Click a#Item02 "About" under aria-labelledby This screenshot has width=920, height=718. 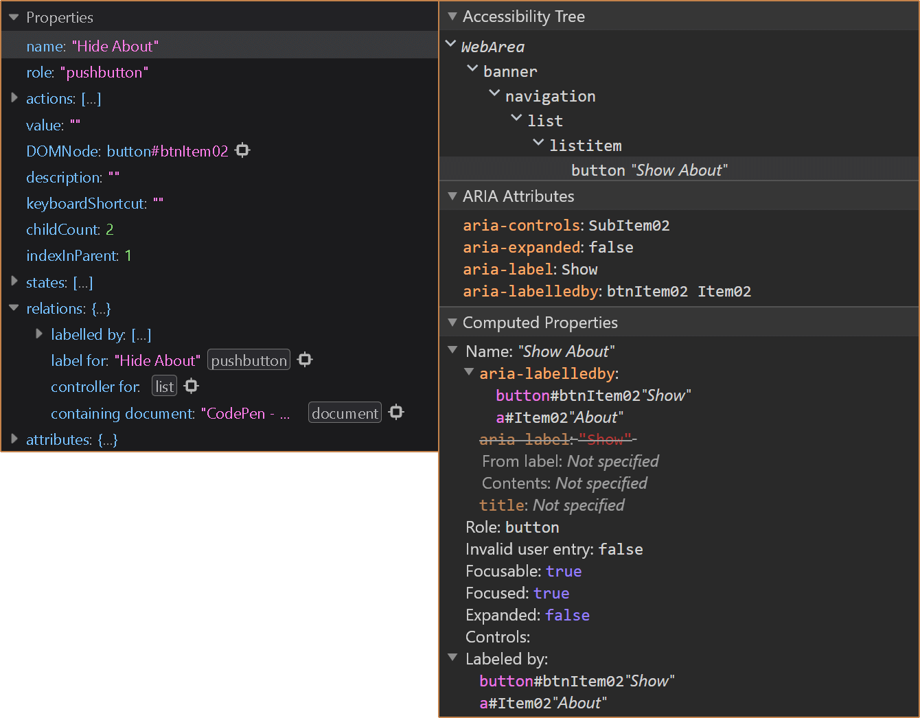[560, 417]
